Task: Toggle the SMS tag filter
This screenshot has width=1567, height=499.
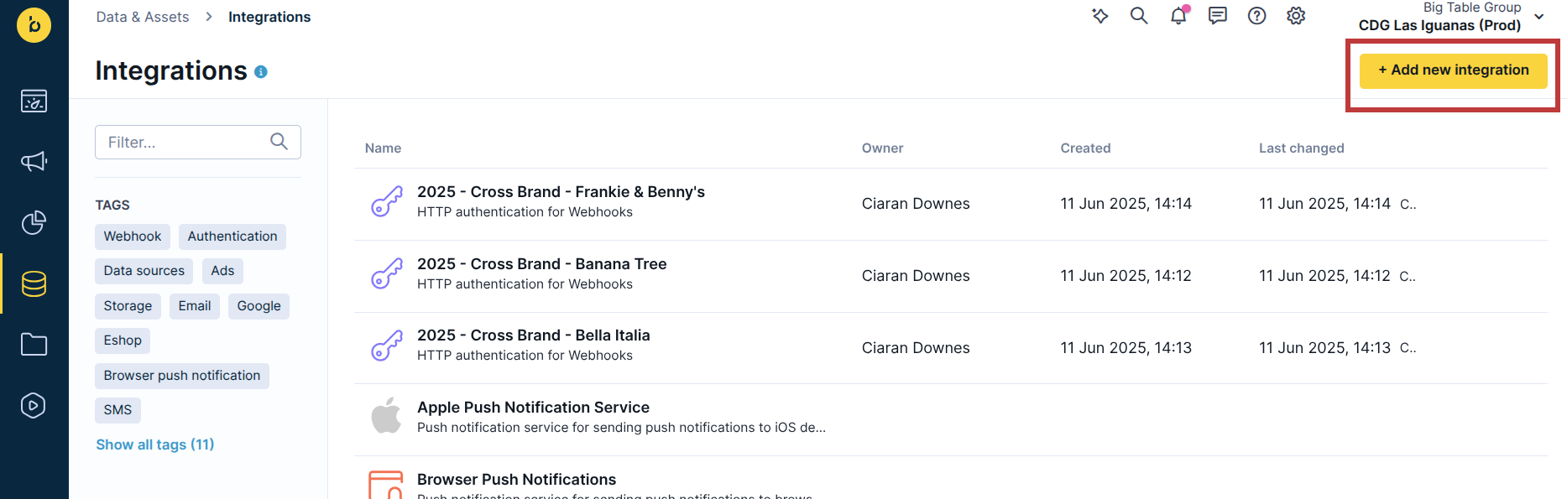Action: point(118,410)
